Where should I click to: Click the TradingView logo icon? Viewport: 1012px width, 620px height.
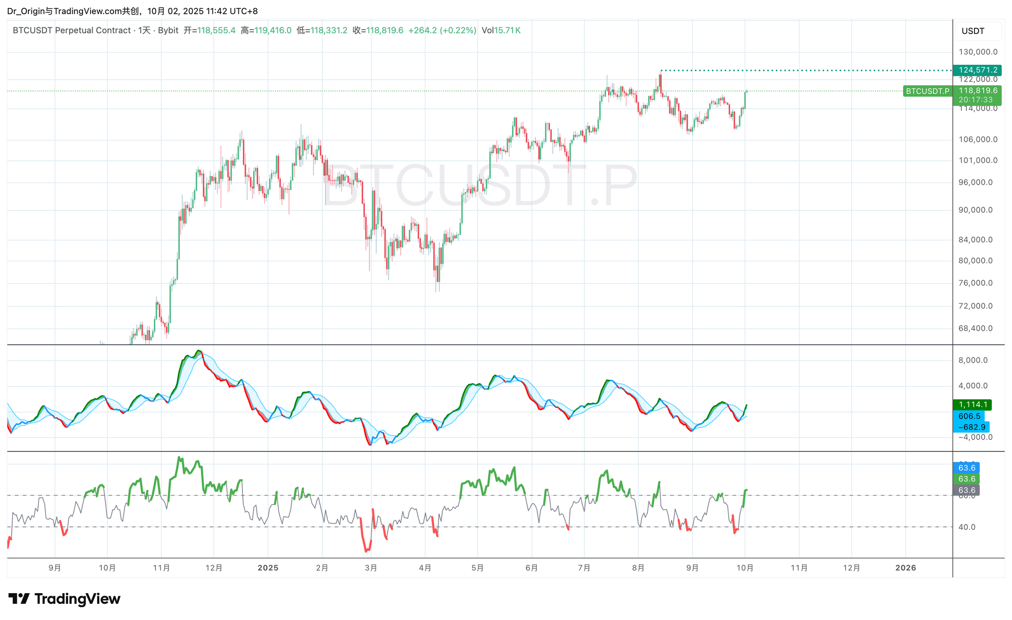coord(19,599)
